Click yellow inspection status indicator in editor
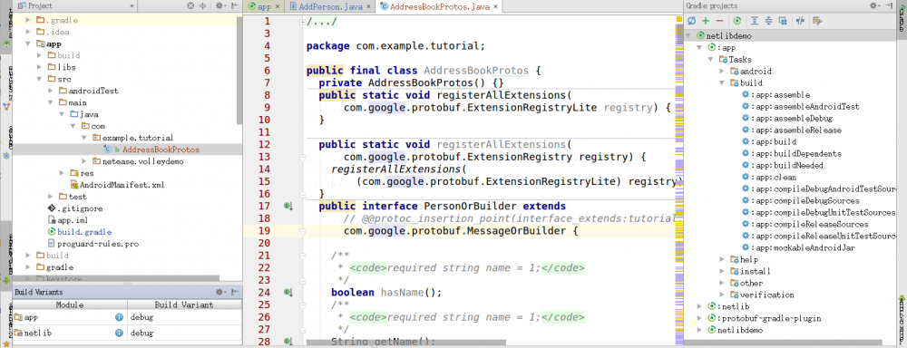The width and height of the screenshot is (907, 348). [x=679, y=20]
